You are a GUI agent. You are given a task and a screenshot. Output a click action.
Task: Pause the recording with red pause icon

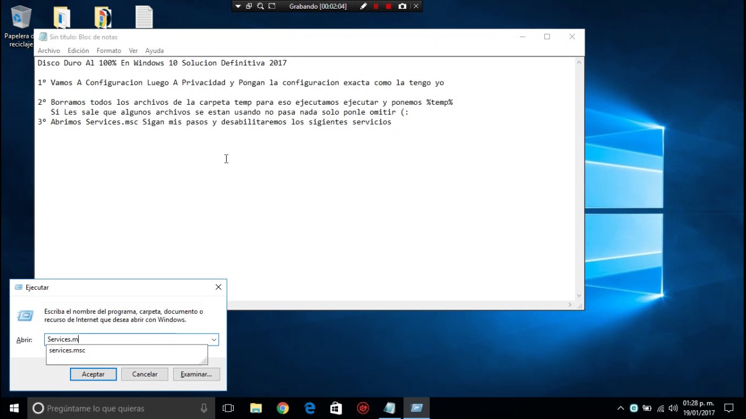tap(376, 6)
